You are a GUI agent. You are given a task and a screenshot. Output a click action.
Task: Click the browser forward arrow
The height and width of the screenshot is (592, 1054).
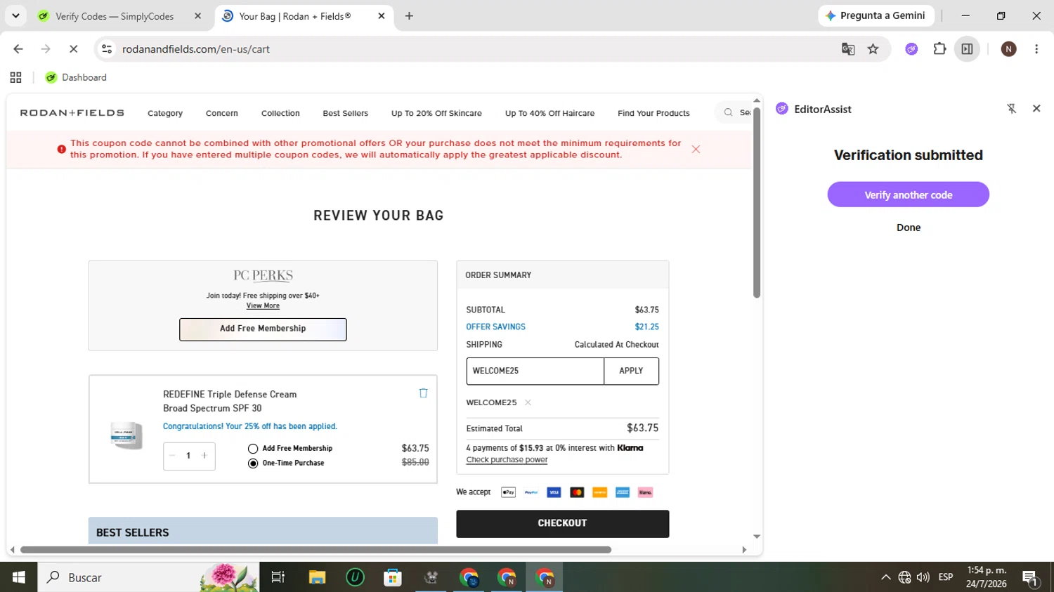click(x=46, y=49)
